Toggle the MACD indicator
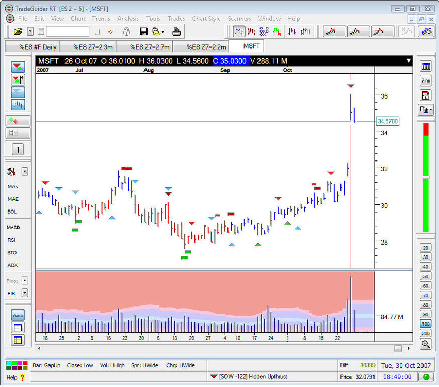439x387 pixels. [13, 228]
